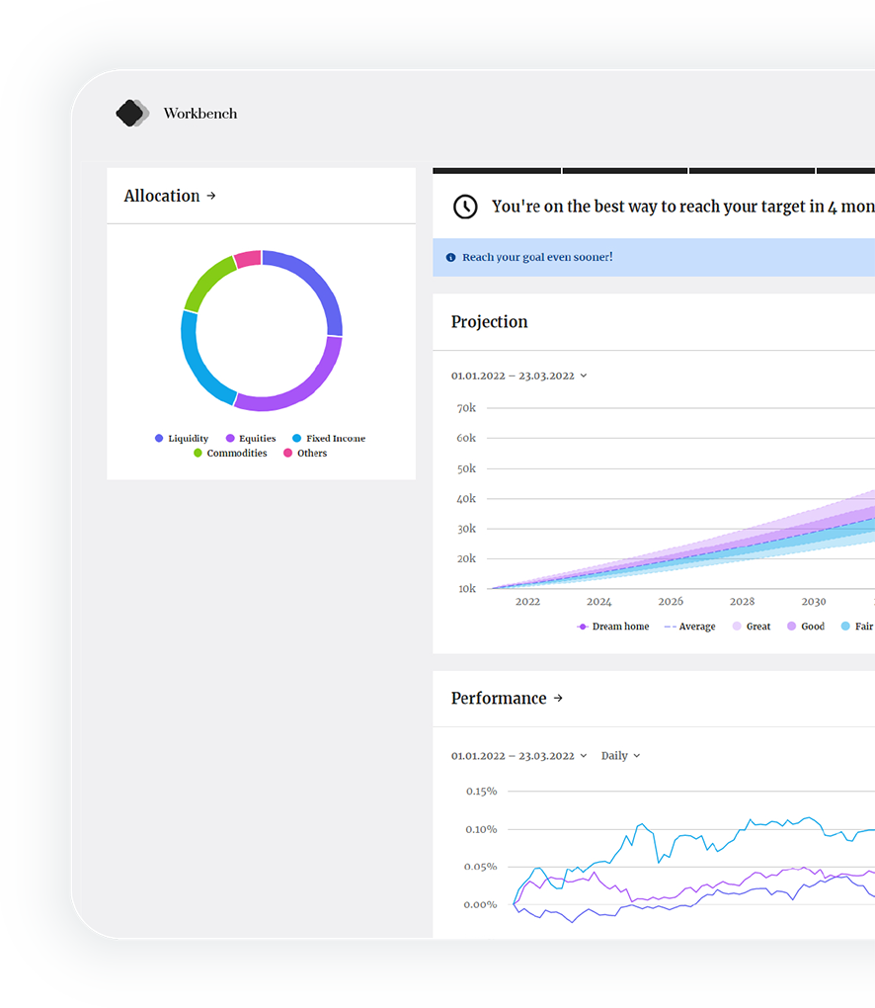Click the 0.00% axis label in Performance chart
The width and height of the screenshot is (875, 1008).
pyautogui.click(x=481, y=904)
